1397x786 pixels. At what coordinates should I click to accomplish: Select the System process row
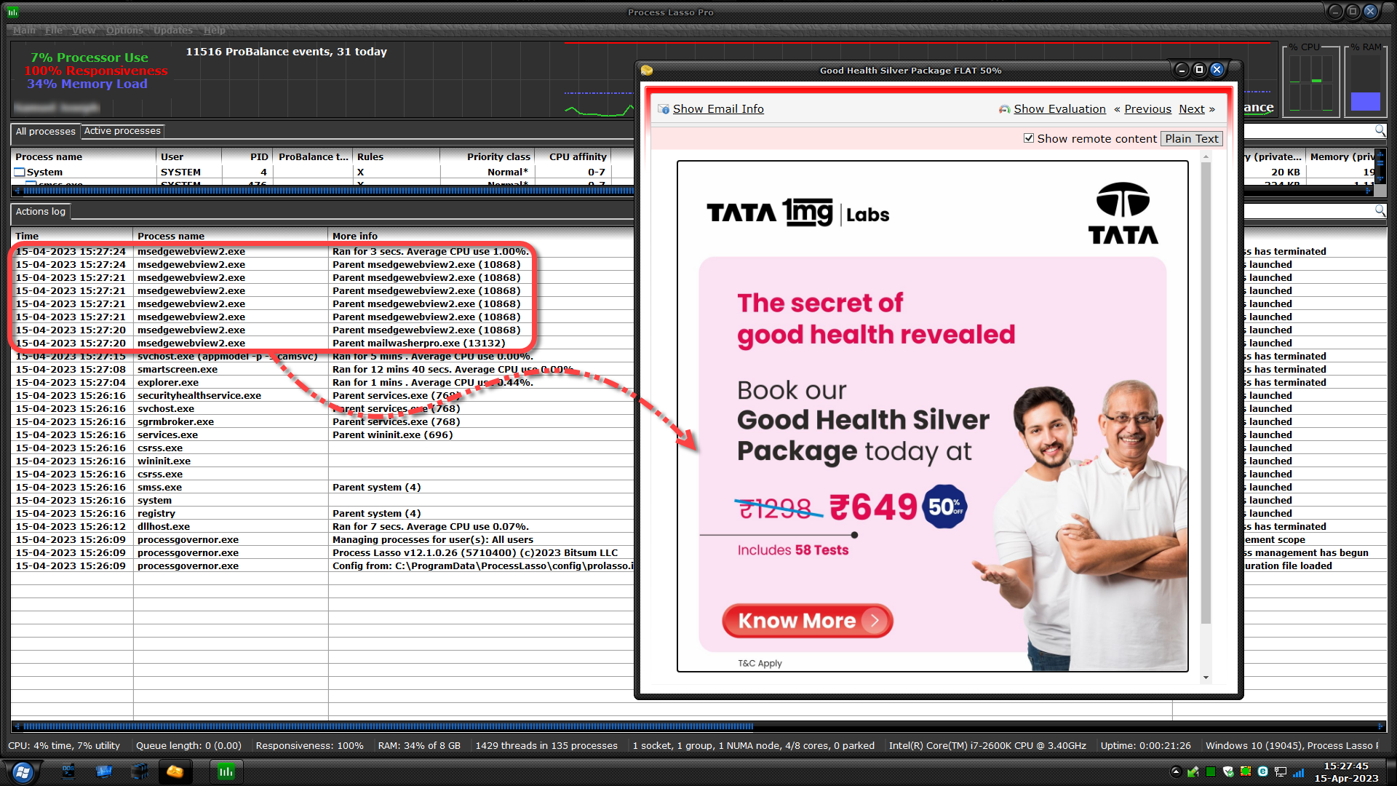(323, 172)
